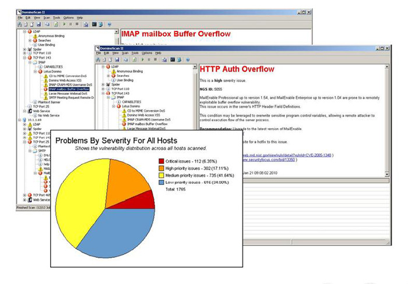The image size is (408, 284).
Task: Collapse Lotus Domino node in back window tree
Action: (x=35, y=72)
